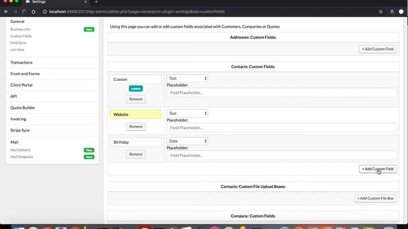Open the Client Portal section
The height and width of the screenshot is (229, 408).
click(x=21, y=85)
